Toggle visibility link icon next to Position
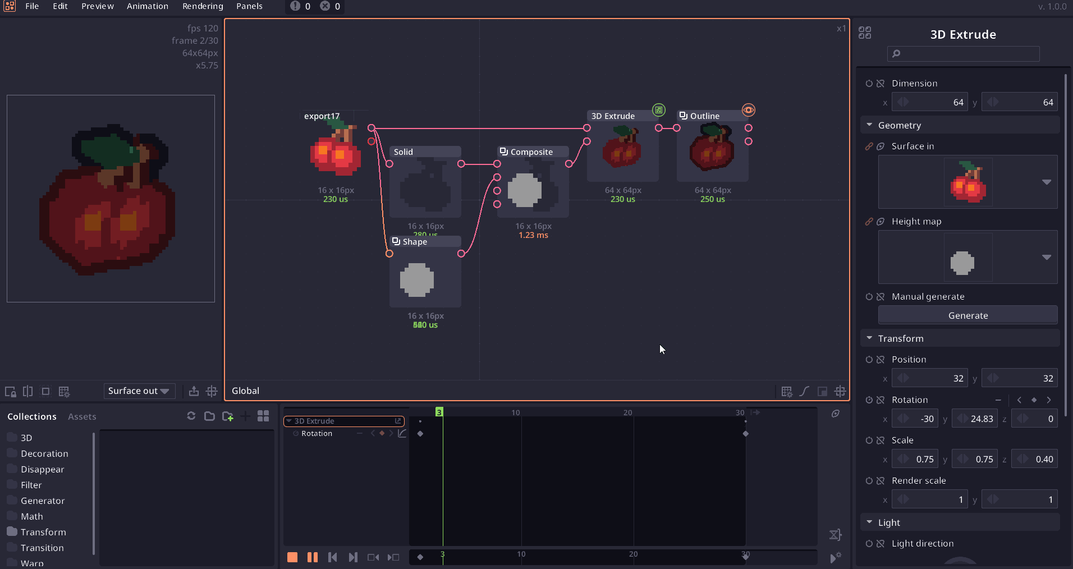Image resolution: width=1073 pixels, height=569 pixels. pos(881,360)
